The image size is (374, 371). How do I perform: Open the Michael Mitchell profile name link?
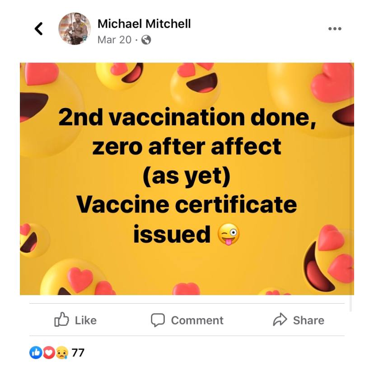144,23
